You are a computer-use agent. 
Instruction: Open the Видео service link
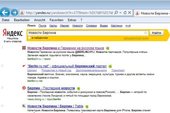[x=104, y=26]
